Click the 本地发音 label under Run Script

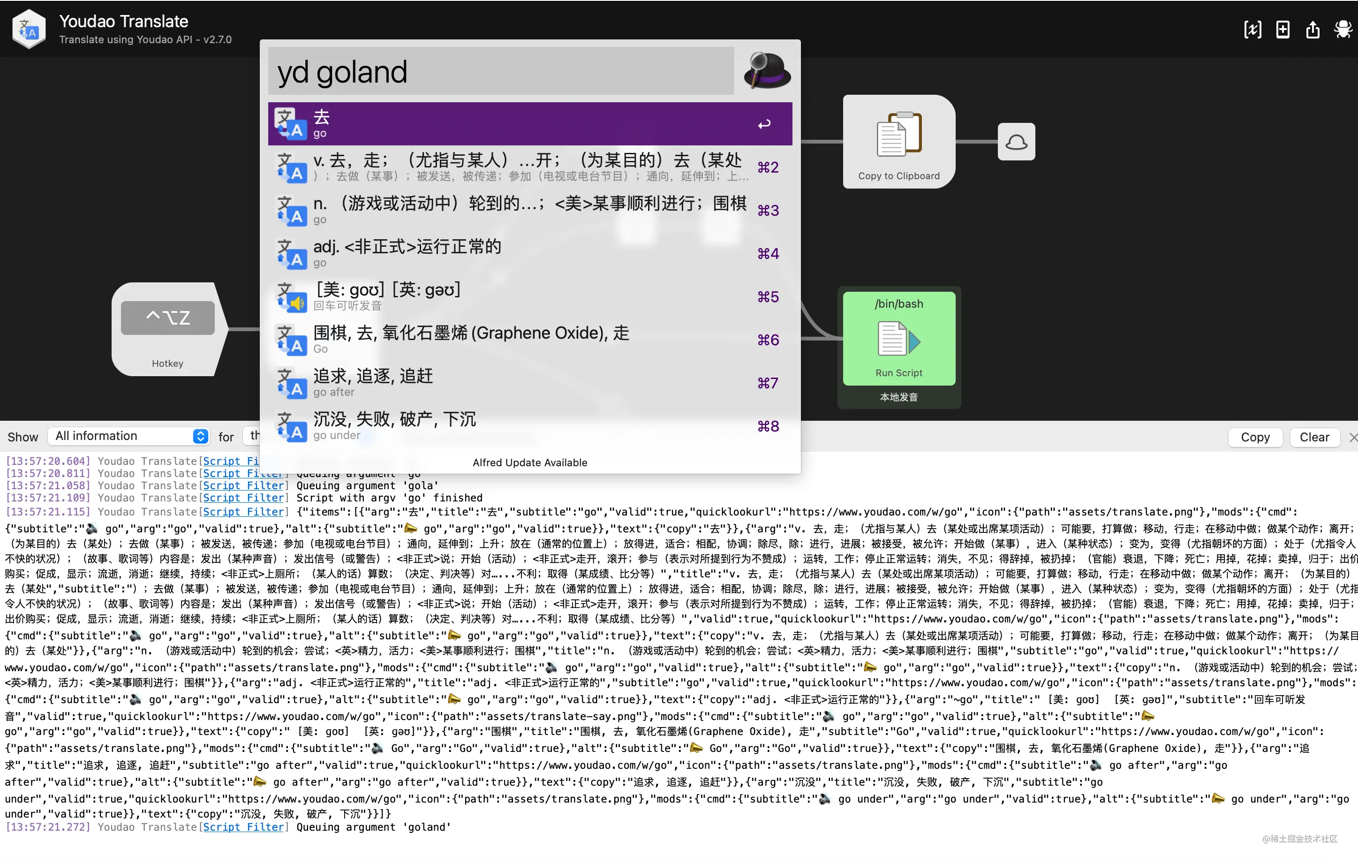pos(899,397)
